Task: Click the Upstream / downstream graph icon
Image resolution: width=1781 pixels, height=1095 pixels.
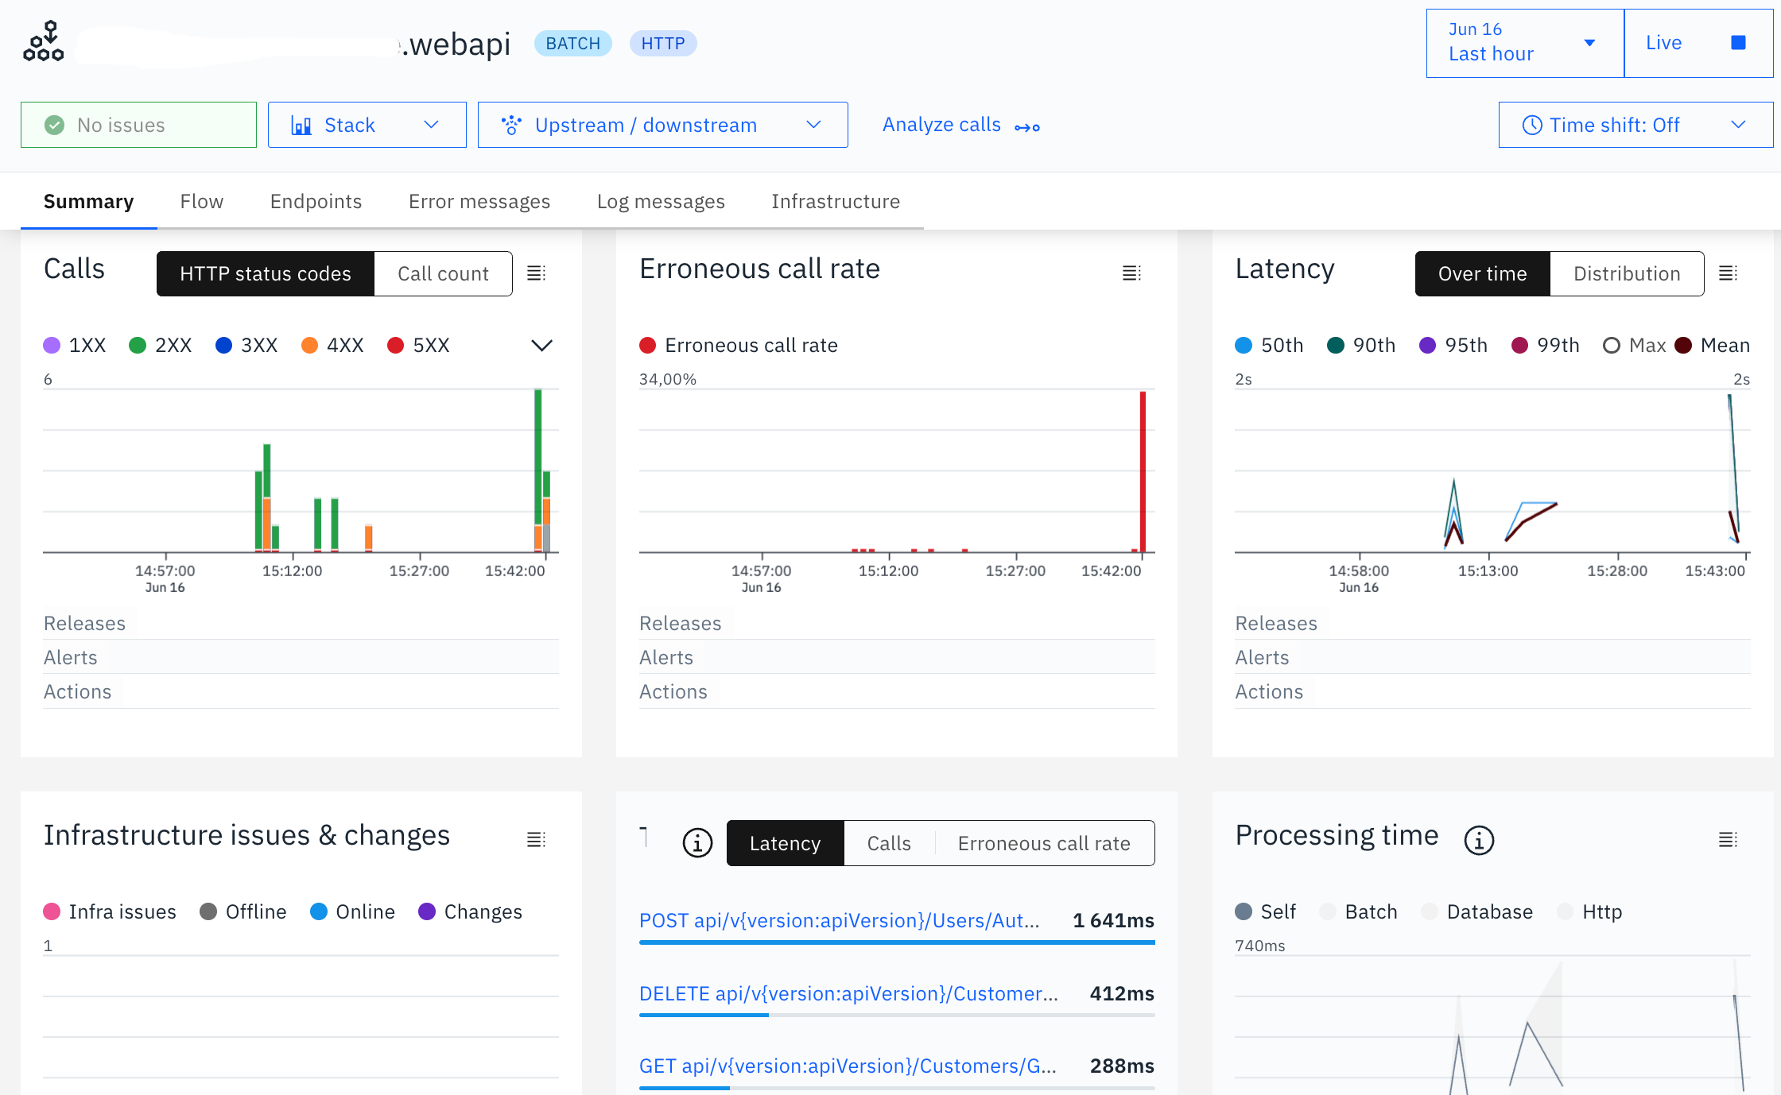Action: pyautogui.click(x=511, y=125)
